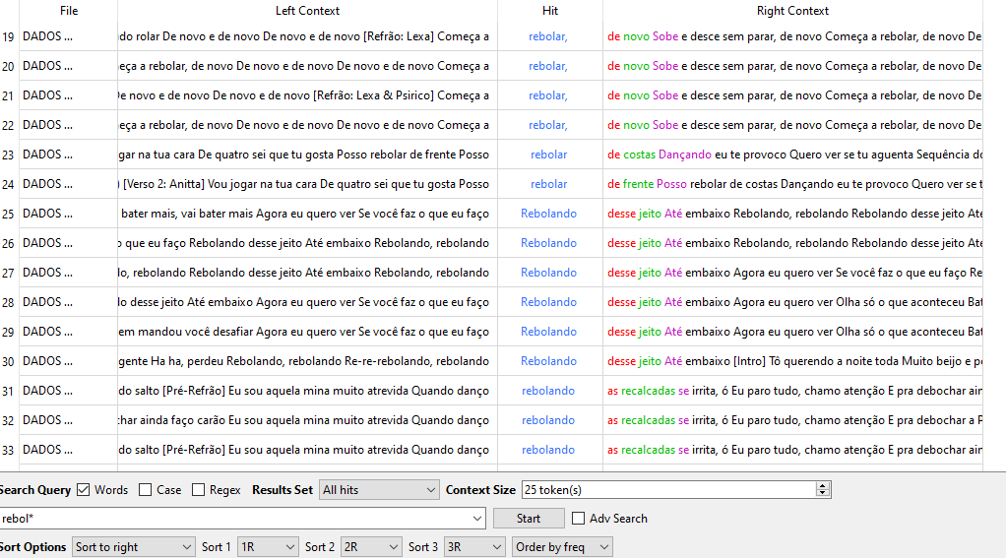Select hit 'rebolar' in row 24
Viewport: 1006px width, 558px height.
[x=548, y=184]
